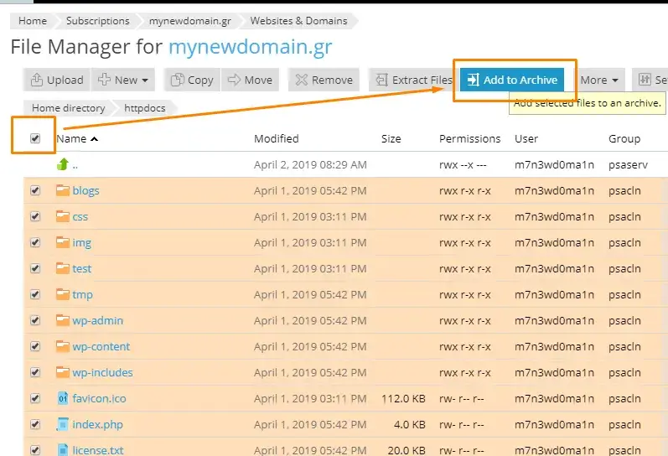Toggle the select-all checkbox in header

pyautogui.click(x=35, y=138)
